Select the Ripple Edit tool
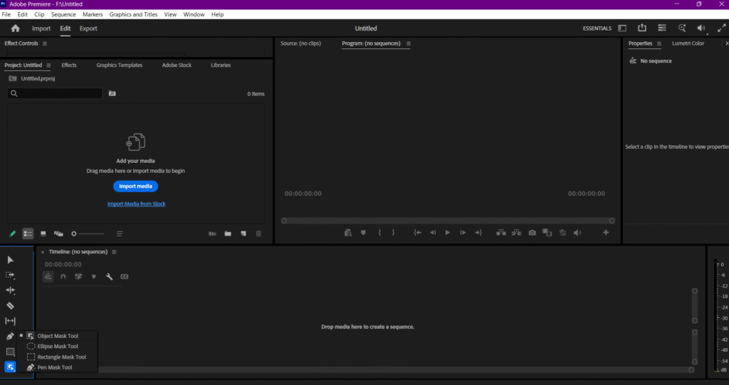The width and height of the screenshot is (729, 385). (x=10, y=290)
